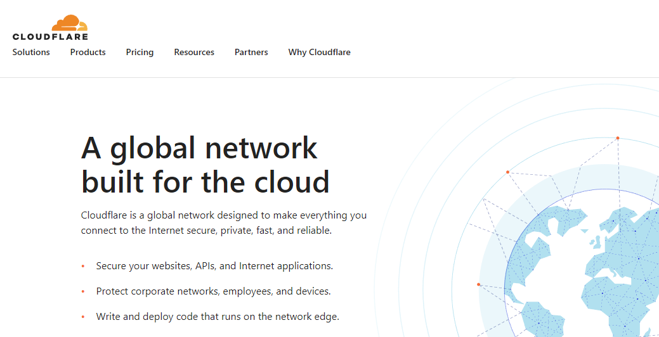Click the 'built for the cloud' headline line
Screen dimensions: 659x337
pos(205,181)
